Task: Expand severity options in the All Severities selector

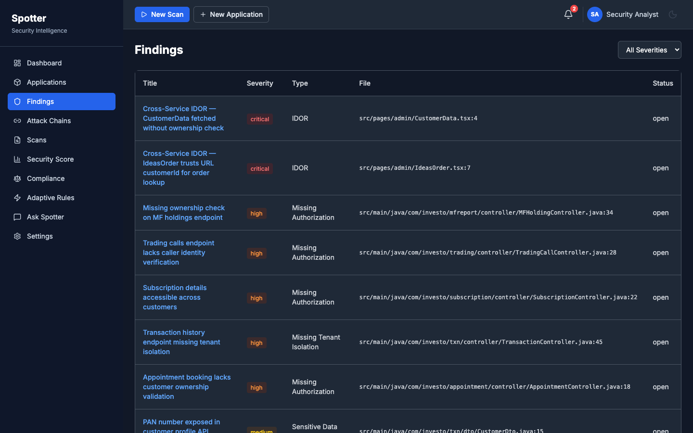Action: pyautogui.click(x=649, y=50)
